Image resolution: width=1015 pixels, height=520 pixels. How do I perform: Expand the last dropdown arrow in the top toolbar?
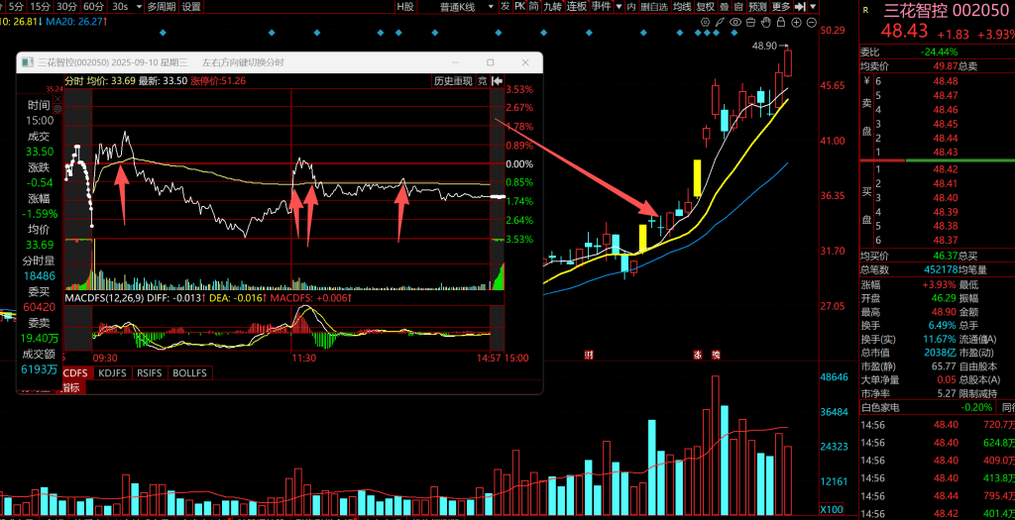click(x=814, y=6)
